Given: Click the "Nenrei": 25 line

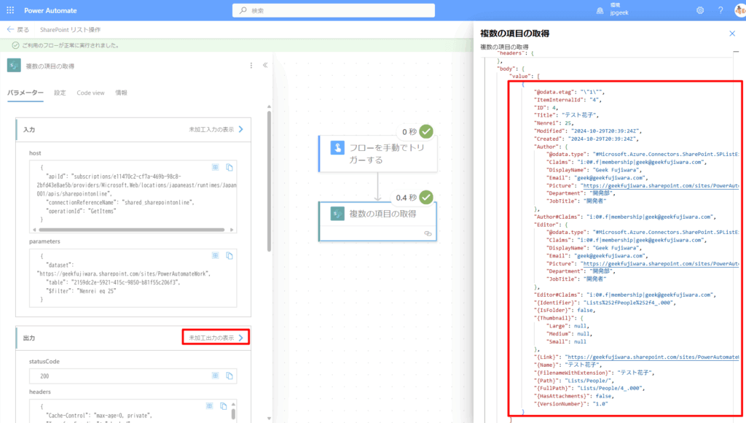Looking at the screenshot, I should pyautogui.click(x=554, y=123).
